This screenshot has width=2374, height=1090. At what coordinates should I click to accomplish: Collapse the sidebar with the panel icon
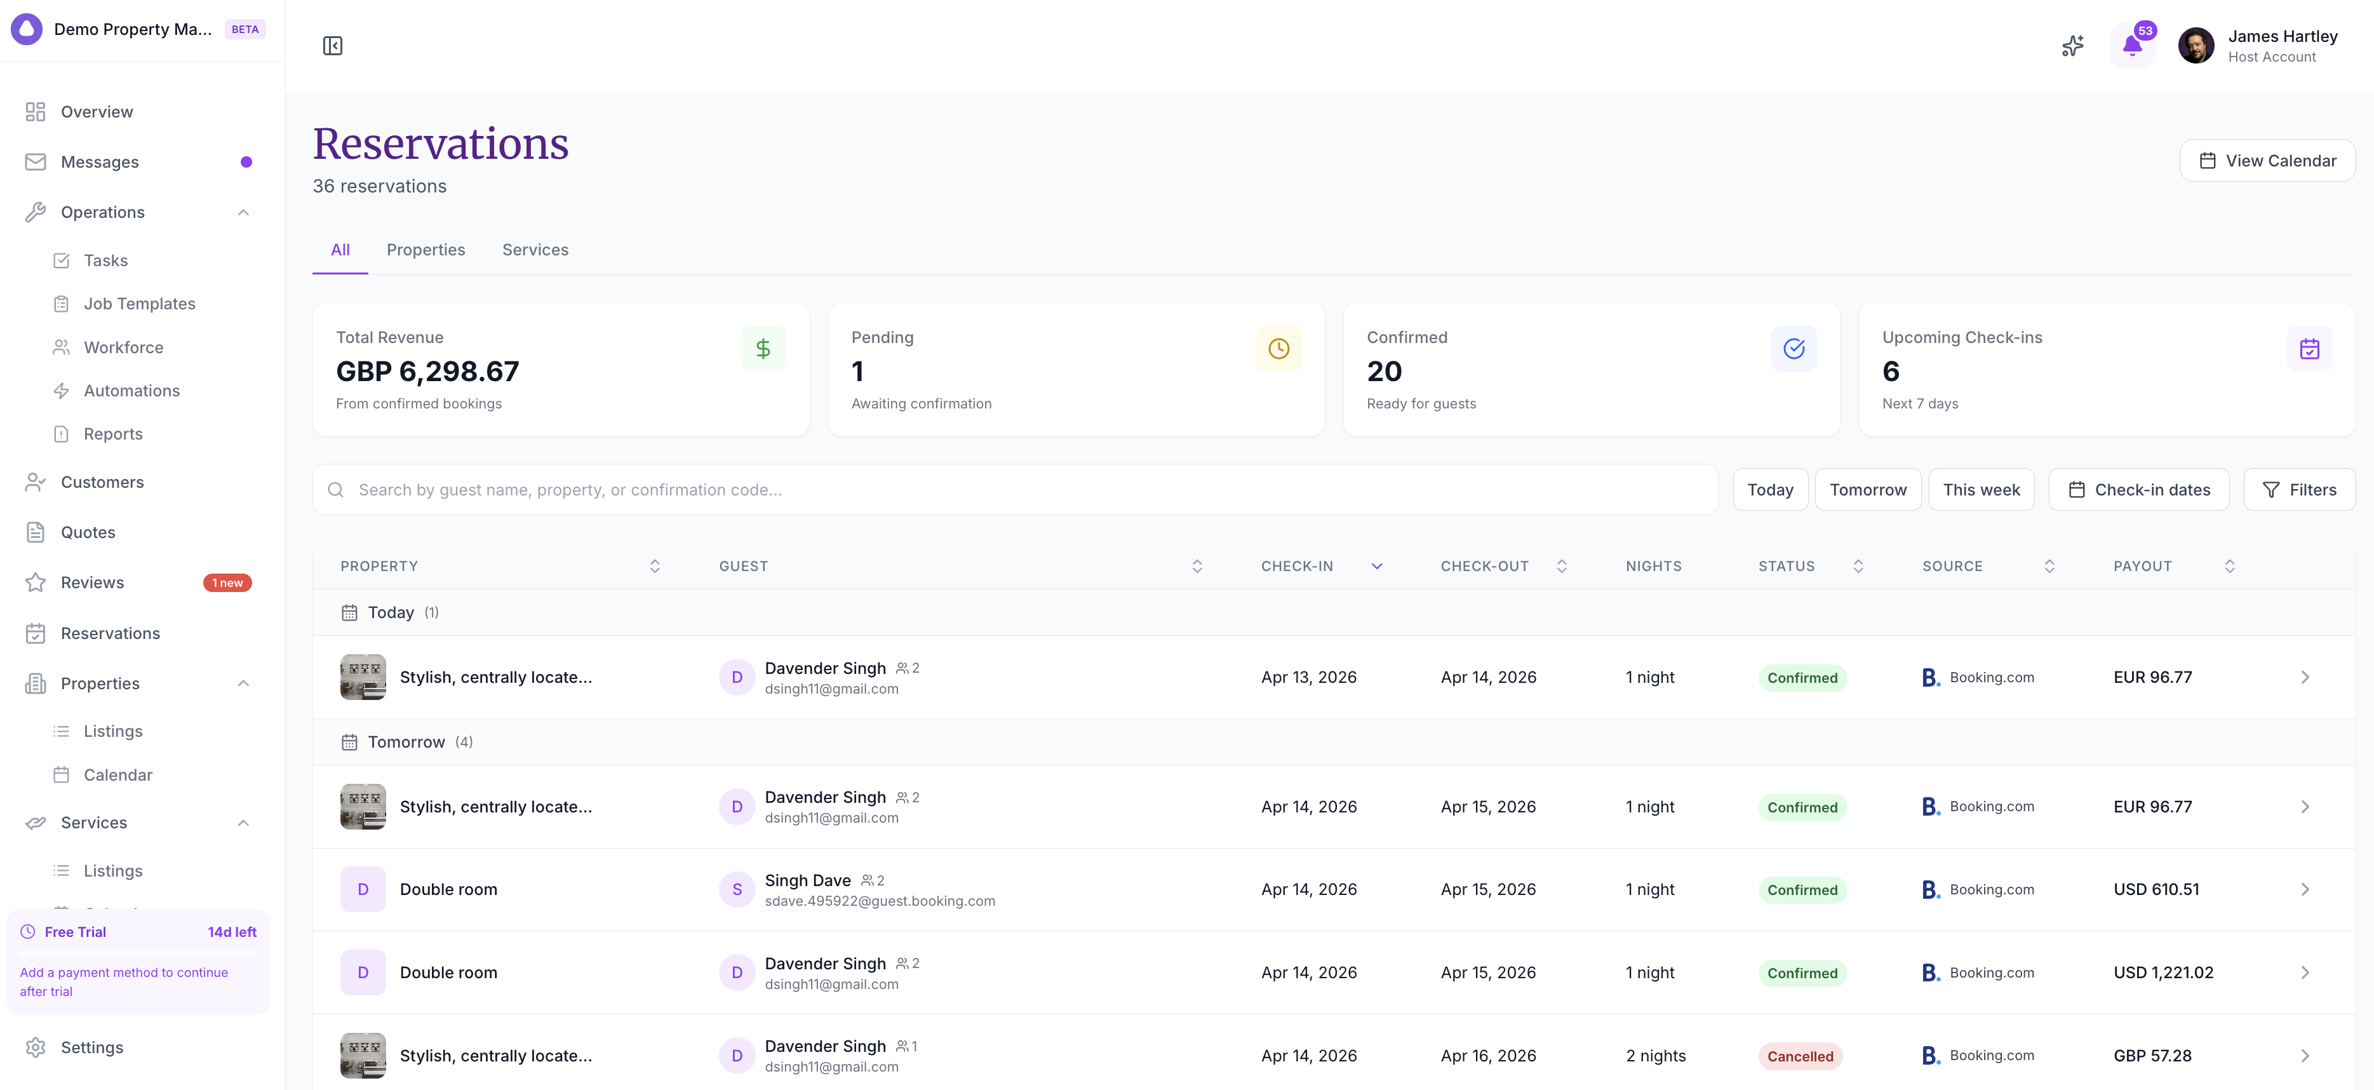[x=333, y=46]
